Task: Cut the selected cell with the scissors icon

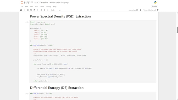Action: [x=28, y=10]
